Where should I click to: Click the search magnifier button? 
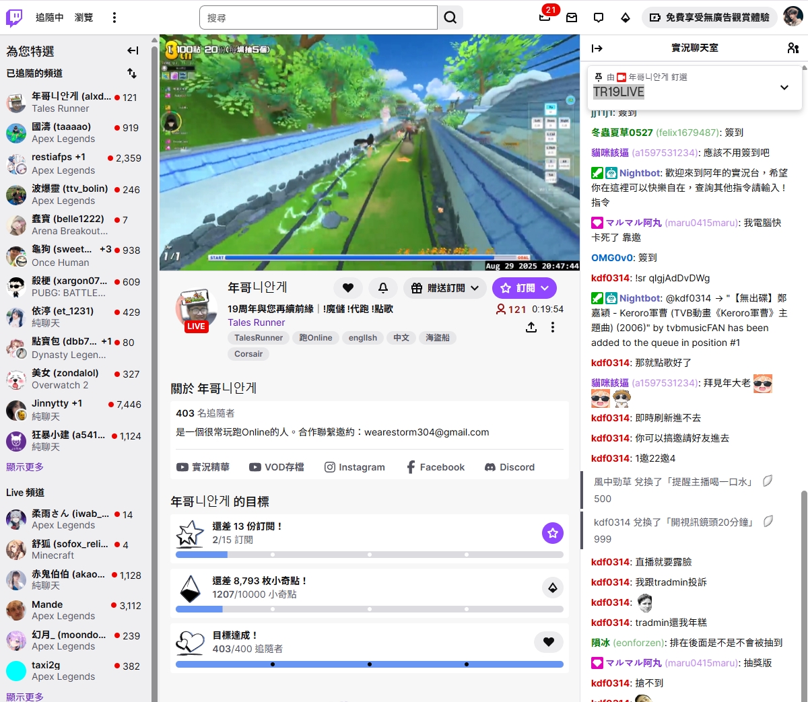click(450, 17)
